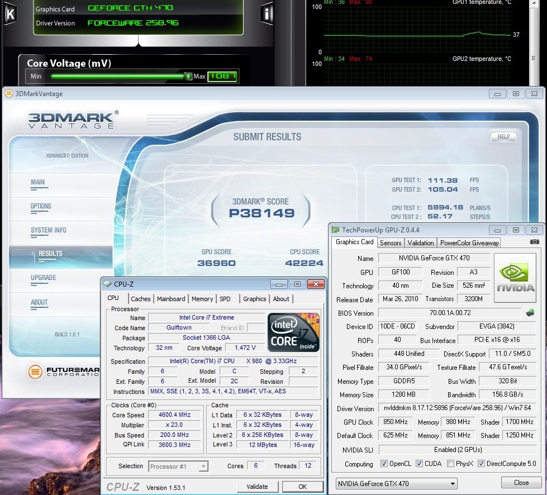Screen dimensions: 547x495
Task: Open the Validation tab in GPU-Z
Action: [x=420, y=243]
